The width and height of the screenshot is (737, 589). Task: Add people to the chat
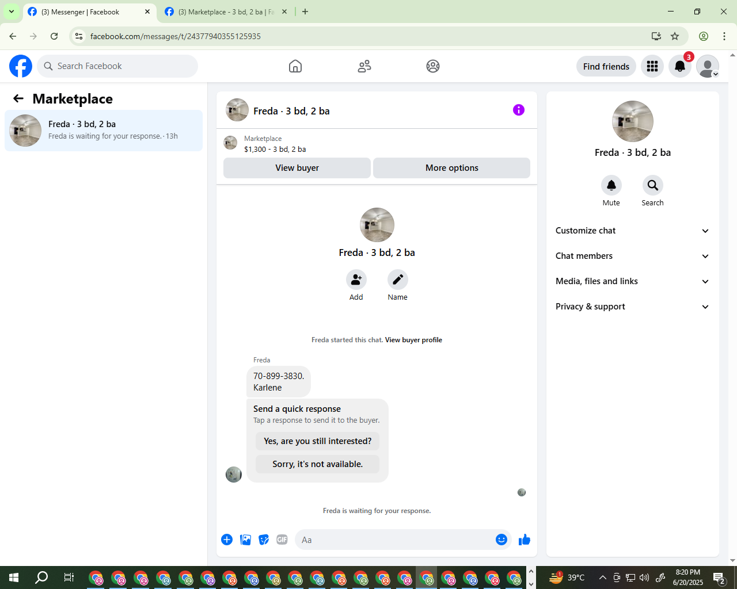(x=356, y=280)
